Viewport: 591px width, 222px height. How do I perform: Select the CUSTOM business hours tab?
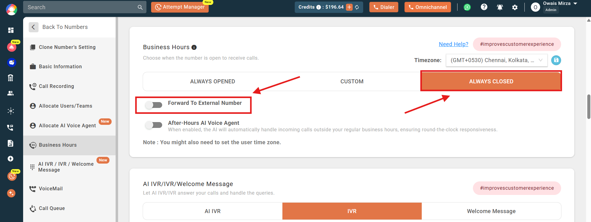tap(352, 81)
